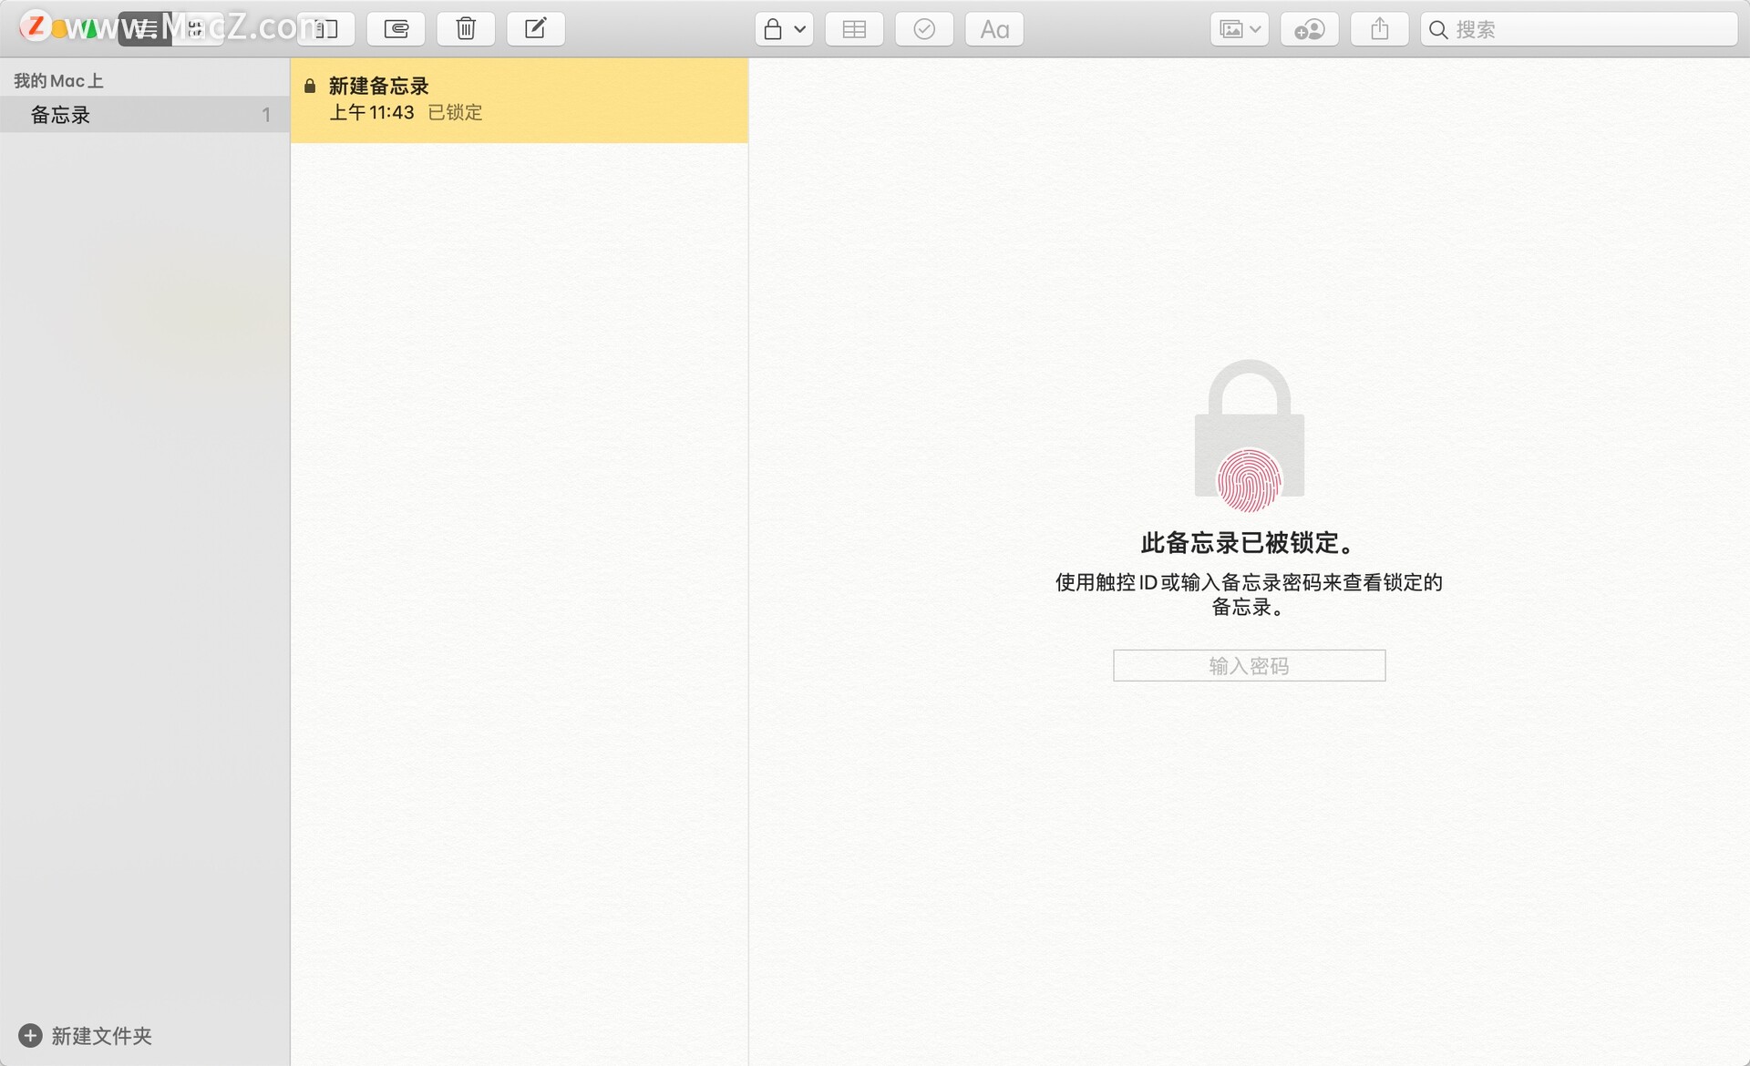
Task: Delete the selected note with trash icon
Action: [466, 29]
